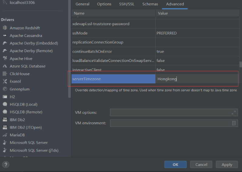Click the IBM Db2 (JTOpen) icon
The height and width of the screenshot is (172, 242).
(5, 127)
